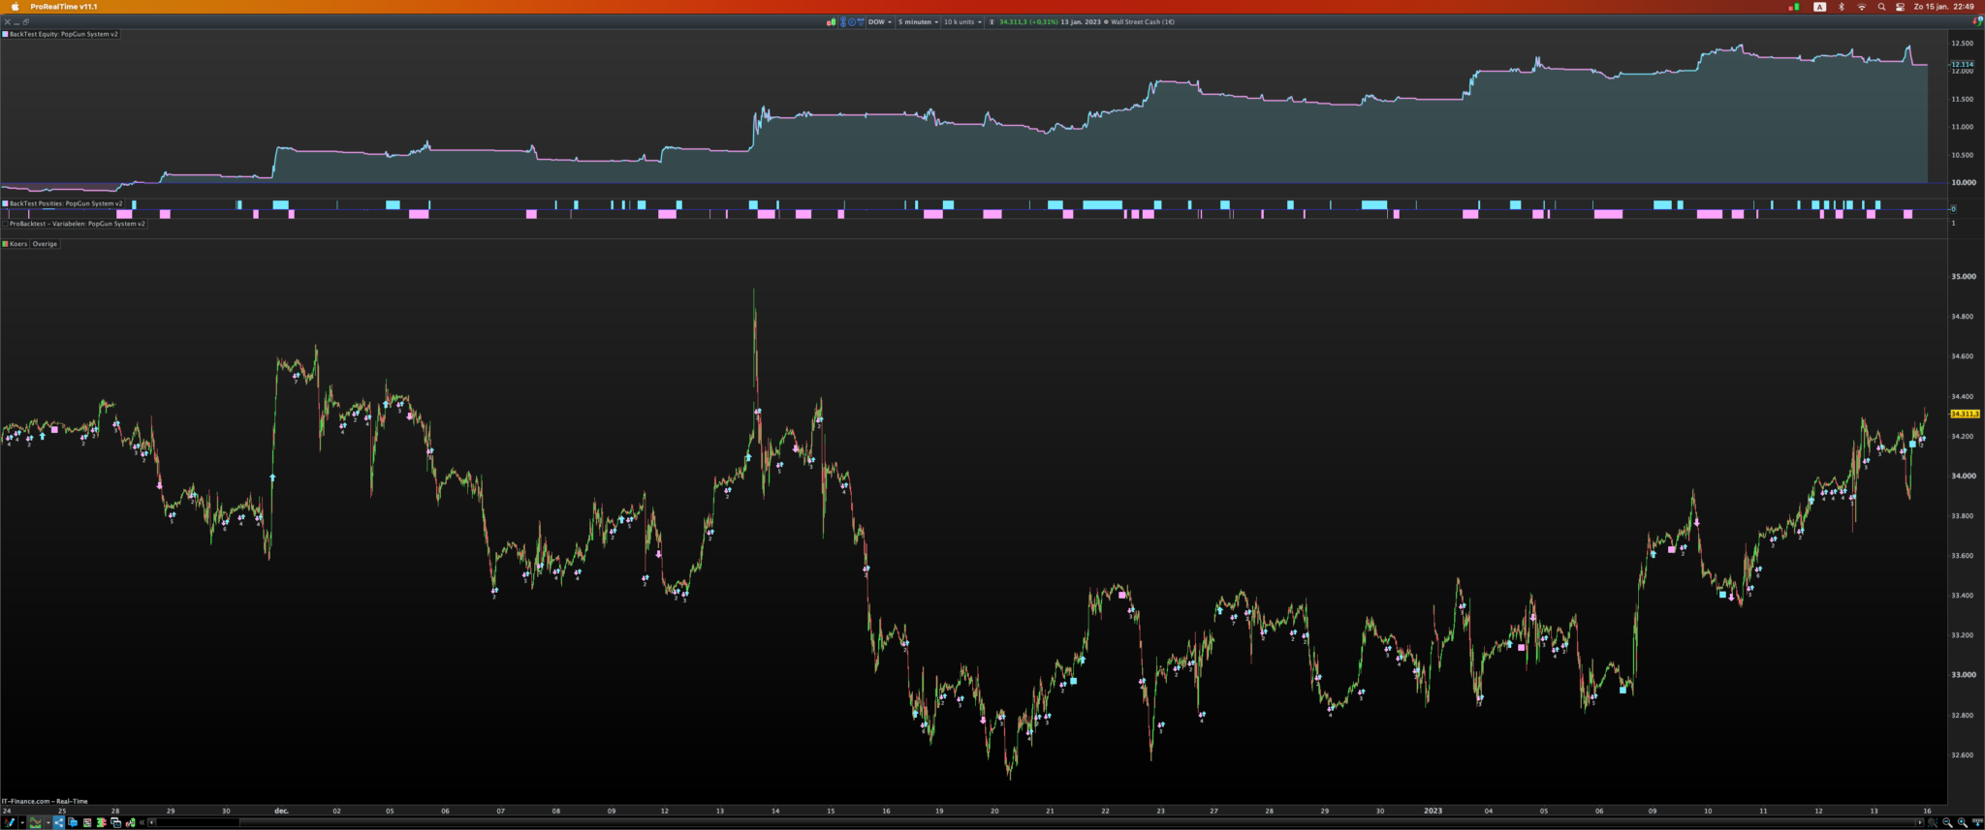
Task: Click the blue clock icon in header
Action: point(852,21)
